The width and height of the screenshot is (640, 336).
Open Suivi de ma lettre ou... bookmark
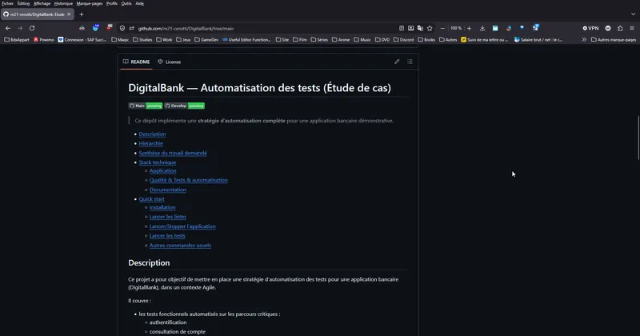pyautogui.click(x=485, y=40)
